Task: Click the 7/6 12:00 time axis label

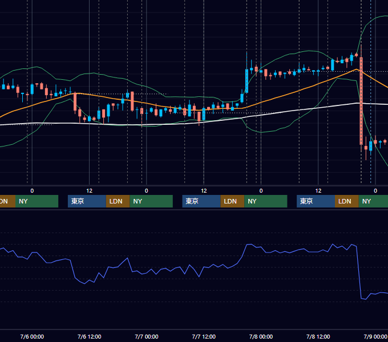Action: (90, 336)
